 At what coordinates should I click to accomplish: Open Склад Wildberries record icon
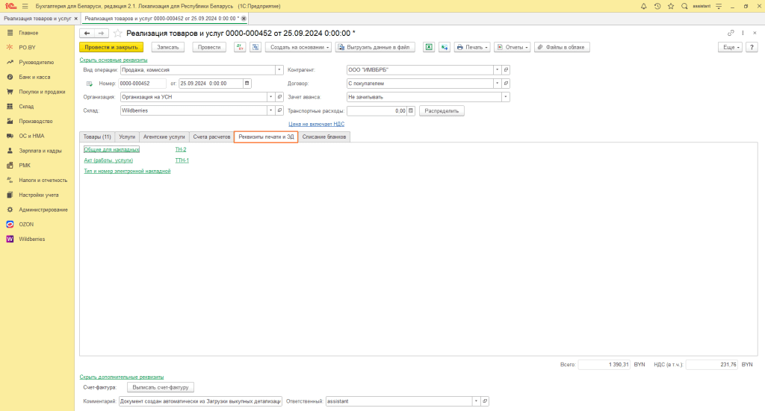point(279,110)
